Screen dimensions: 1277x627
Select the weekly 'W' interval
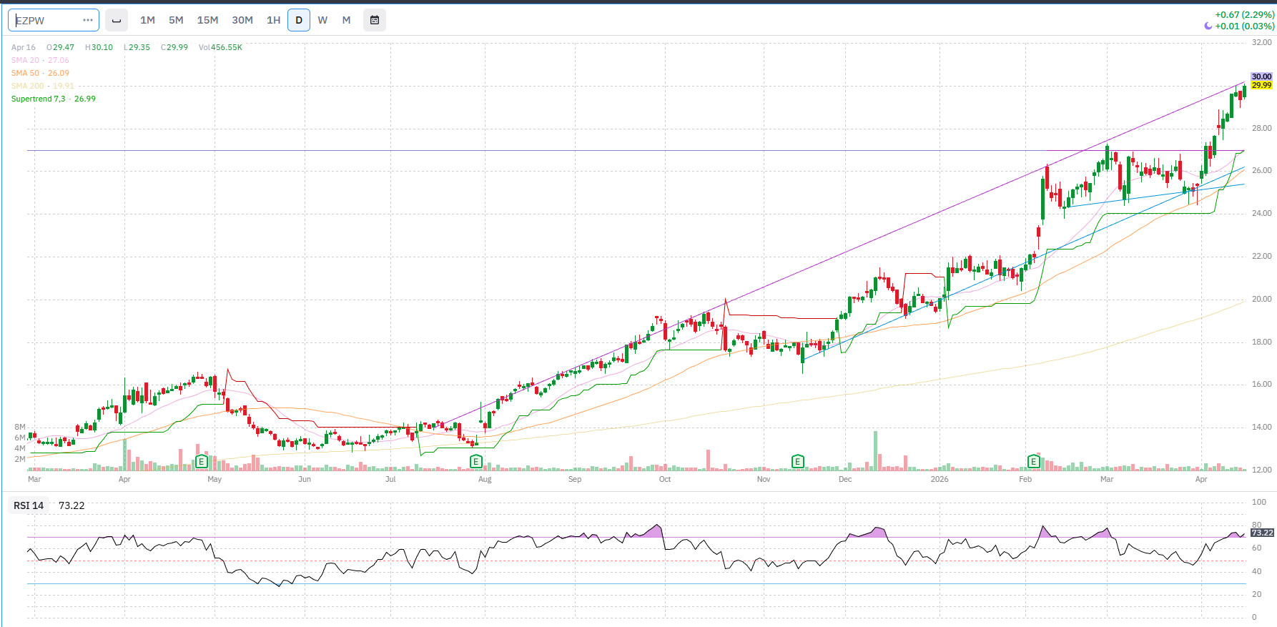322,20
